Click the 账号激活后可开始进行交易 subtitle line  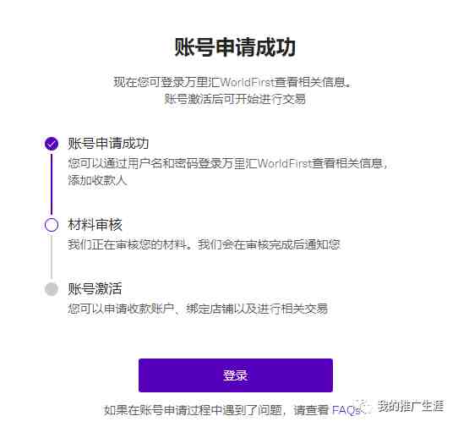(235, 99)
